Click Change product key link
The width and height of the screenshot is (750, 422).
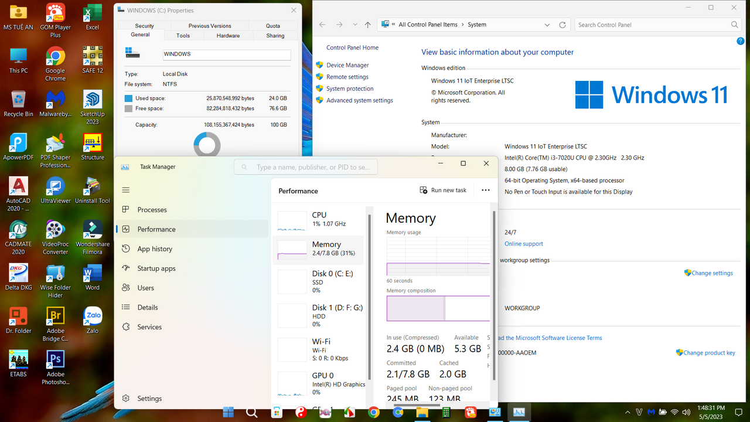709,353
